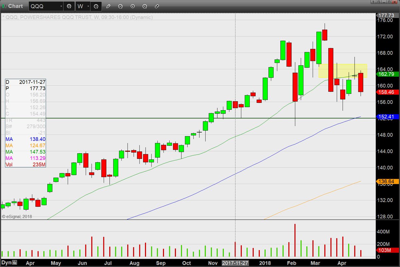
Task: Click the circled letter A icon
Action: [145, 6]
